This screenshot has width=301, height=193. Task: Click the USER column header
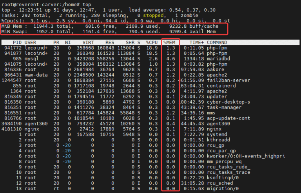[30, 43]
